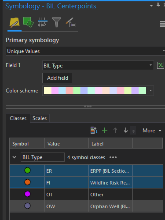The height and width of the screenshot is (220, 165).
Task: Click the green plus add values icon
Action: (105, 130)
